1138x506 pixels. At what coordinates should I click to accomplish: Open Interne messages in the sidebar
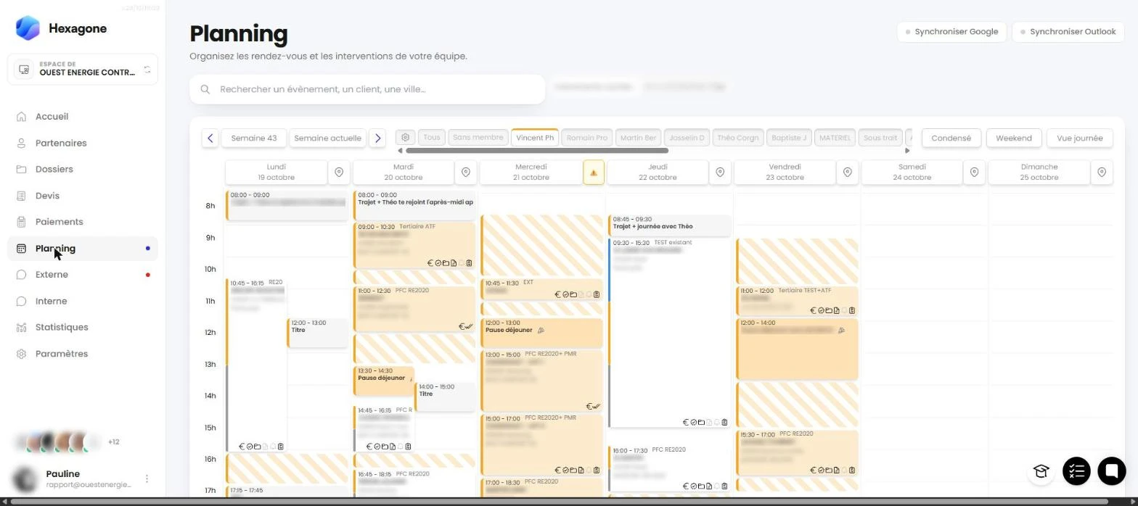(51, 301)
